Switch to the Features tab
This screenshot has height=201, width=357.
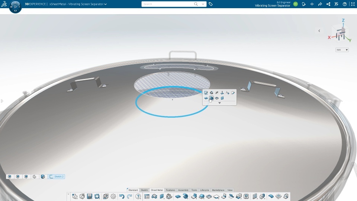click(x=171, y=190)
